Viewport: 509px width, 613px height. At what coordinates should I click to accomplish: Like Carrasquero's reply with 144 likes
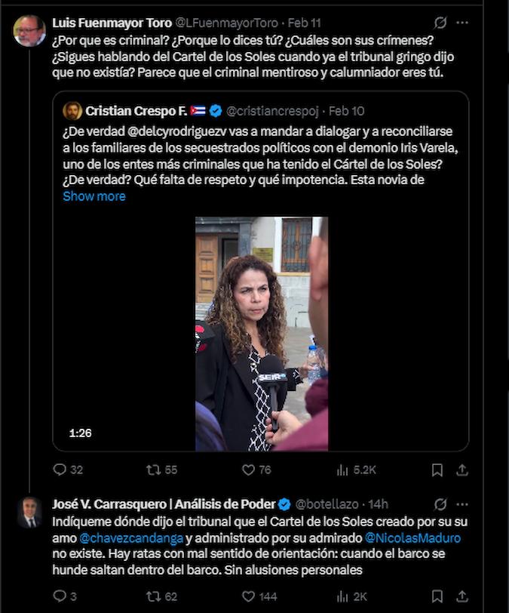[259, 596]
